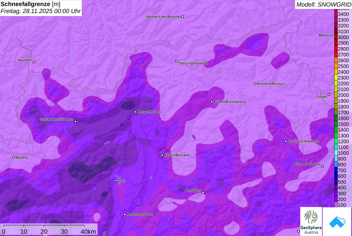352x236 pixels.
Task: Click the blue cloud arrow logo
Action: (337, 222)
